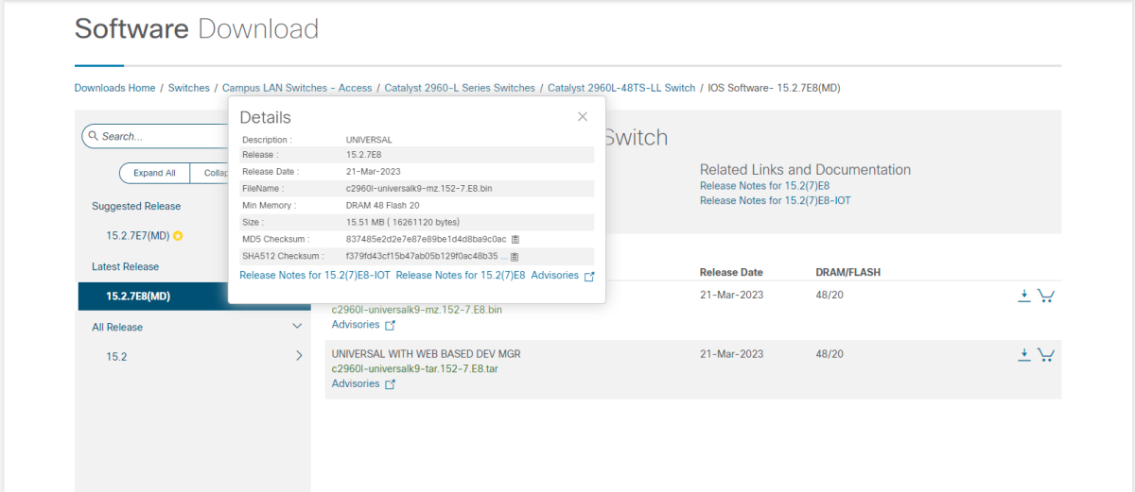Open Advisories link under the tar file
Image resolution: width=1135 pixels, height=492 pixels.
coord(356,384)
